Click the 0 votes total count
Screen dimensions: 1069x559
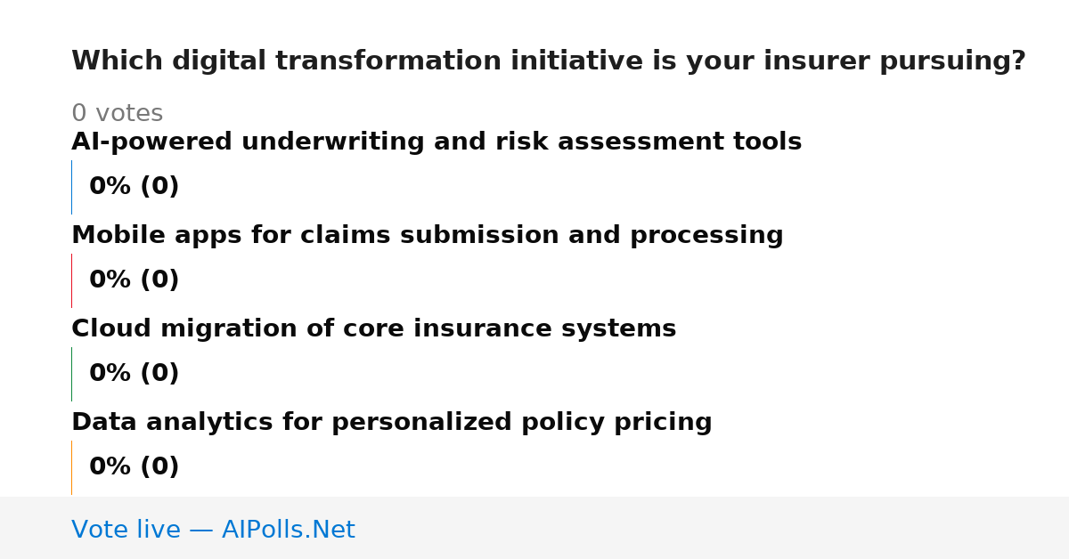coord(117,114)
